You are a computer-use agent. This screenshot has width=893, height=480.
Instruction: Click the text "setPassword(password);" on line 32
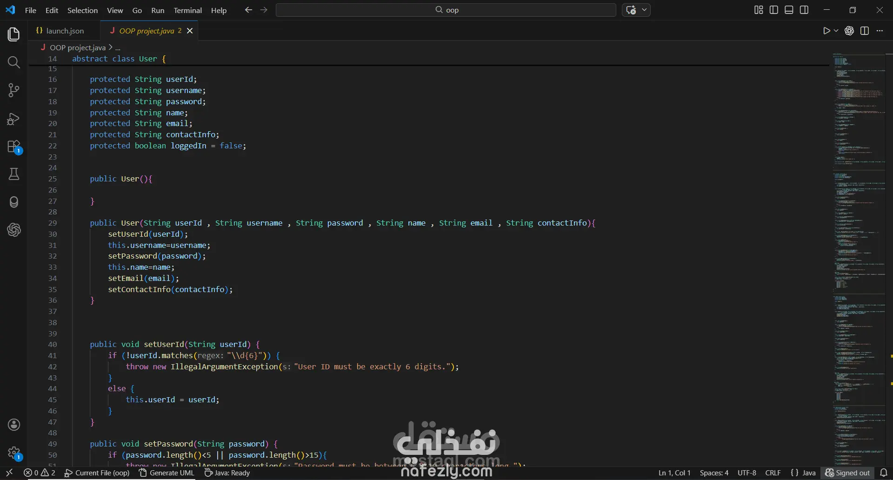(x=157, y=256)
